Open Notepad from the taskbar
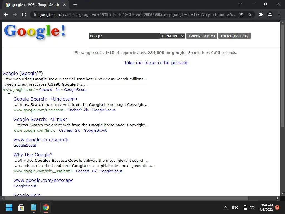285x214 pixels. pos(34,207)
